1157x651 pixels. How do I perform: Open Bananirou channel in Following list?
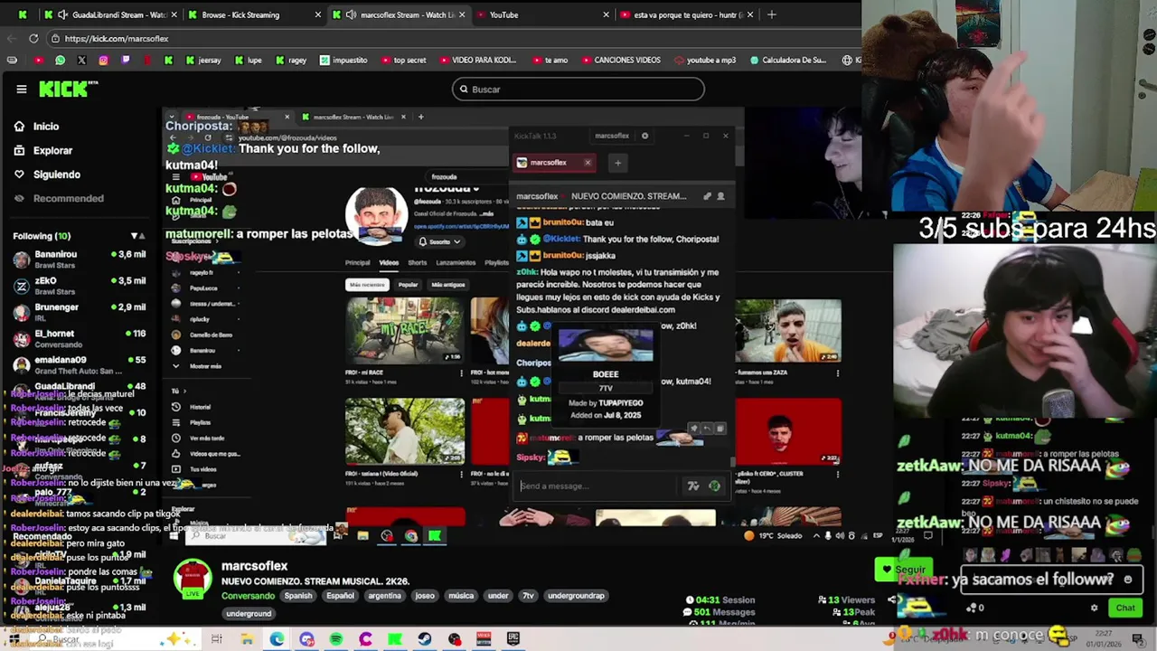point(80,259)
